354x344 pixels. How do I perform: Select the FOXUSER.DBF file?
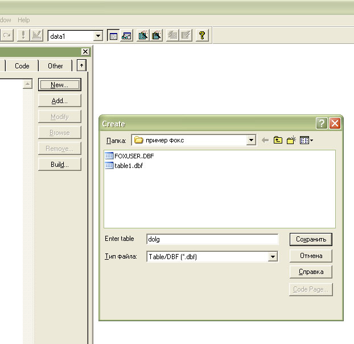tap(130, 156)
